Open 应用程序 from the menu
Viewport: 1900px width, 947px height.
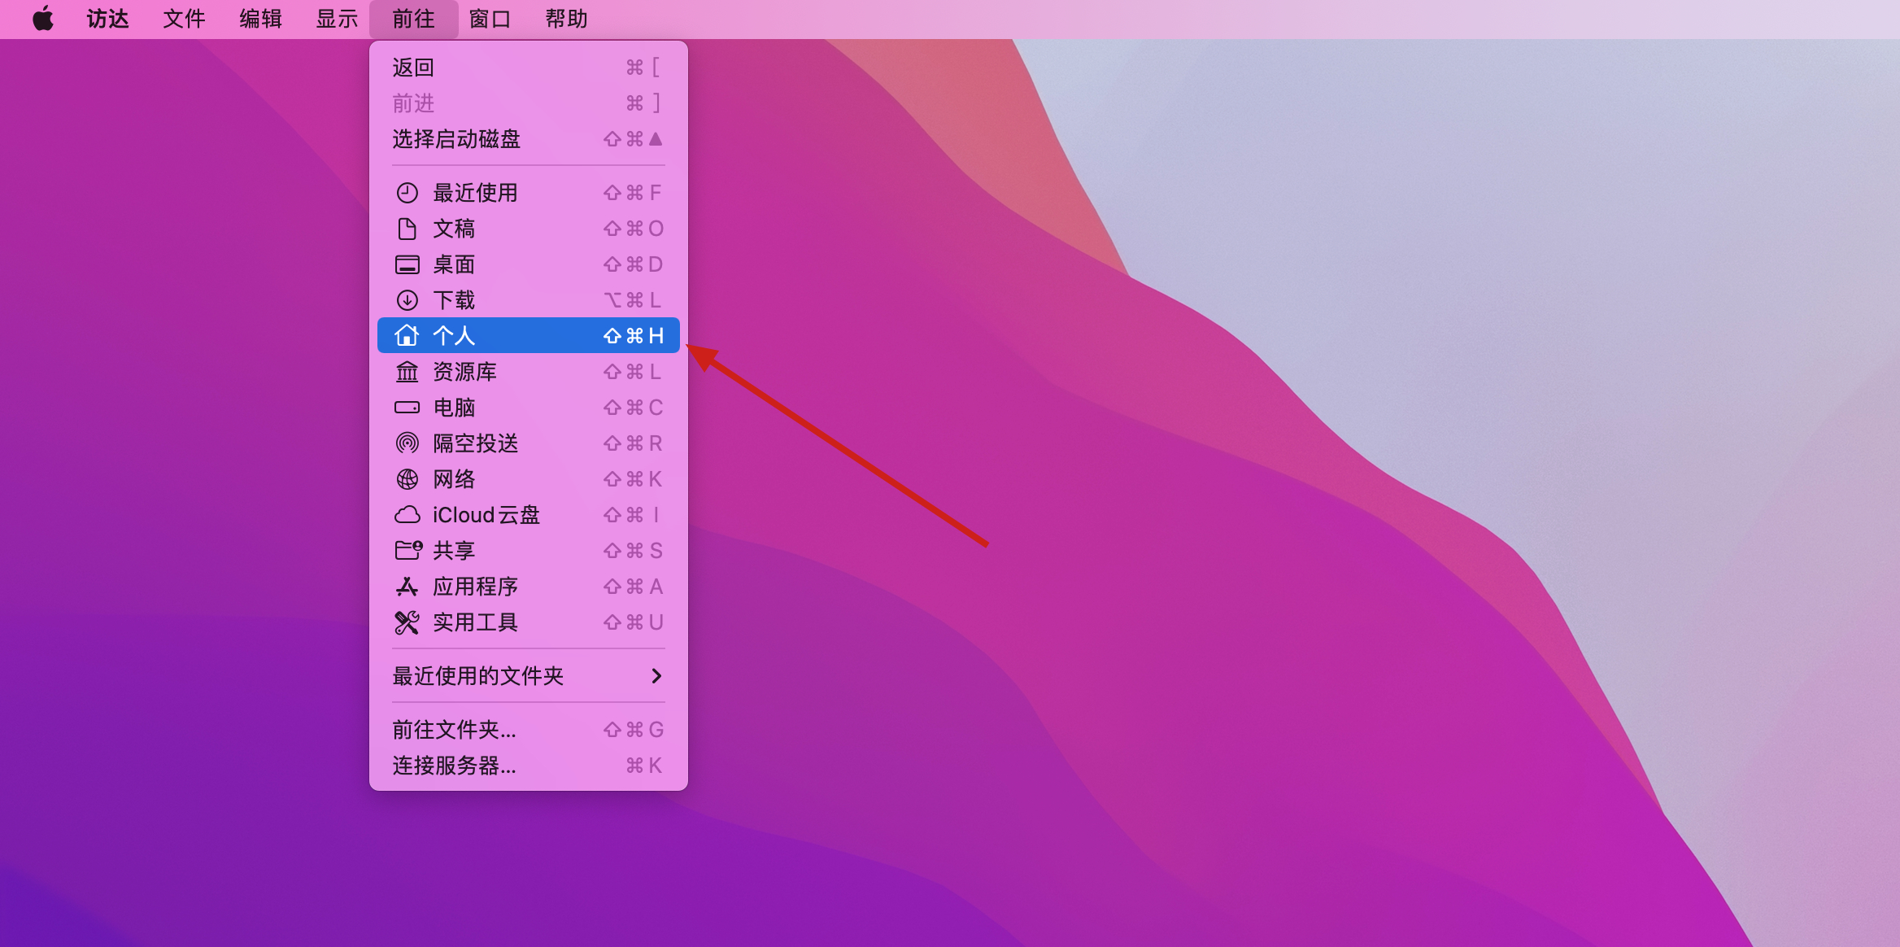coord(475,587)
